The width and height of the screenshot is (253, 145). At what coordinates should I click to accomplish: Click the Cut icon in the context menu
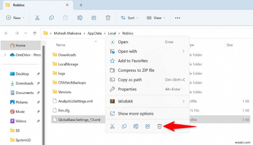coord(112,126)
